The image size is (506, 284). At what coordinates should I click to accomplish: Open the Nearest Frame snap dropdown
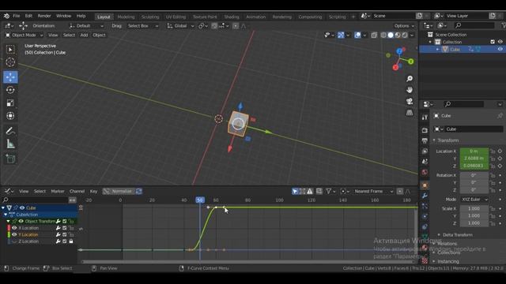click(373, 191)
